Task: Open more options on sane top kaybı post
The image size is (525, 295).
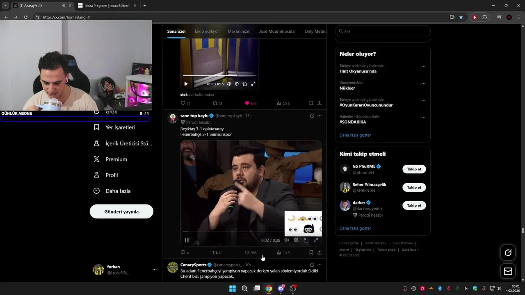Action: click(x=320, y=116)
